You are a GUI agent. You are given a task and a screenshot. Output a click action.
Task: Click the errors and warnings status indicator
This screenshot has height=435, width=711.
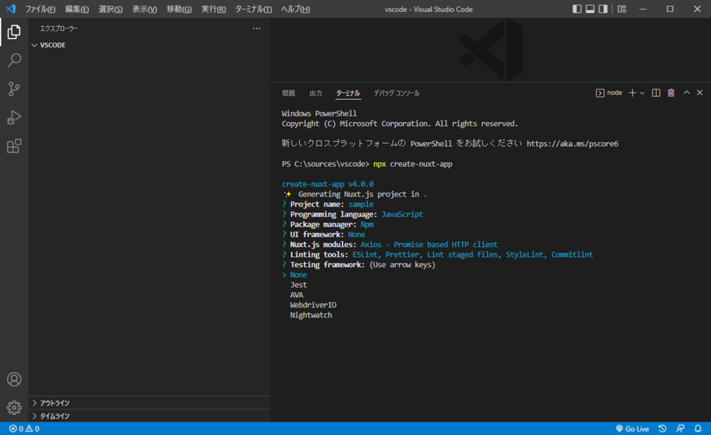24,428
